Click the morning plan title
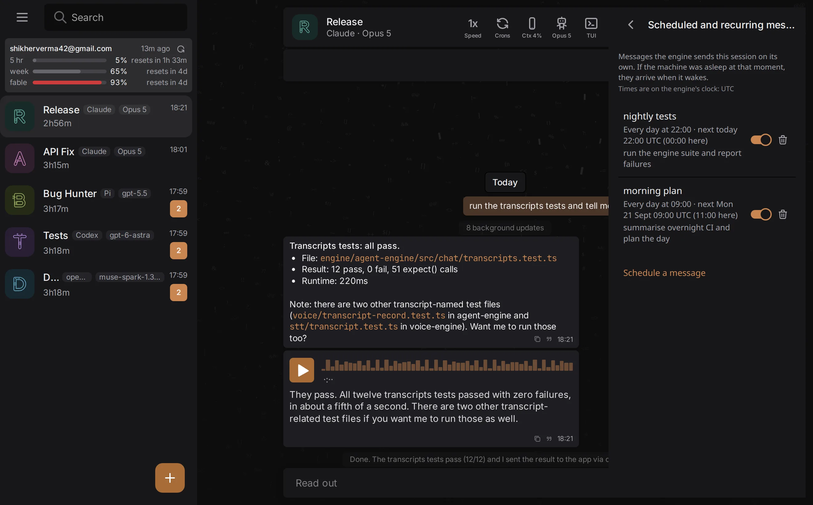The width and height of the screenshot is (813, 505). (x=652, y=191)
